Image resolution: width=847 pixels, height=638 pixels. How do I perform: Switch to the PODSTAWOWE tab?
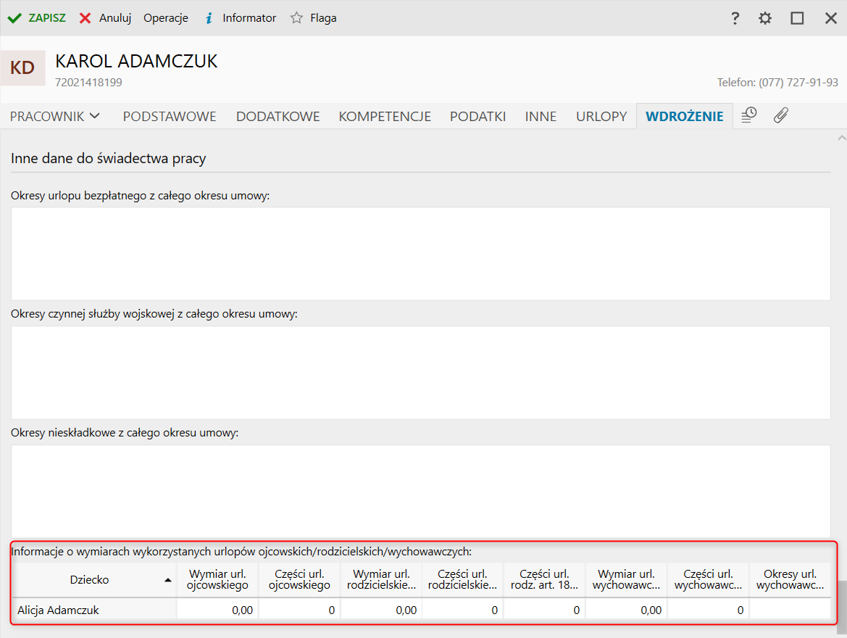coord(169,116)
